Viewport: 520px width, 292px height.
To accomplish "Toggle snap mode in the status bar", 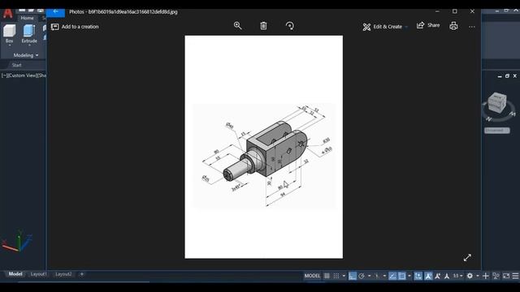I will (x=336, y=276).
